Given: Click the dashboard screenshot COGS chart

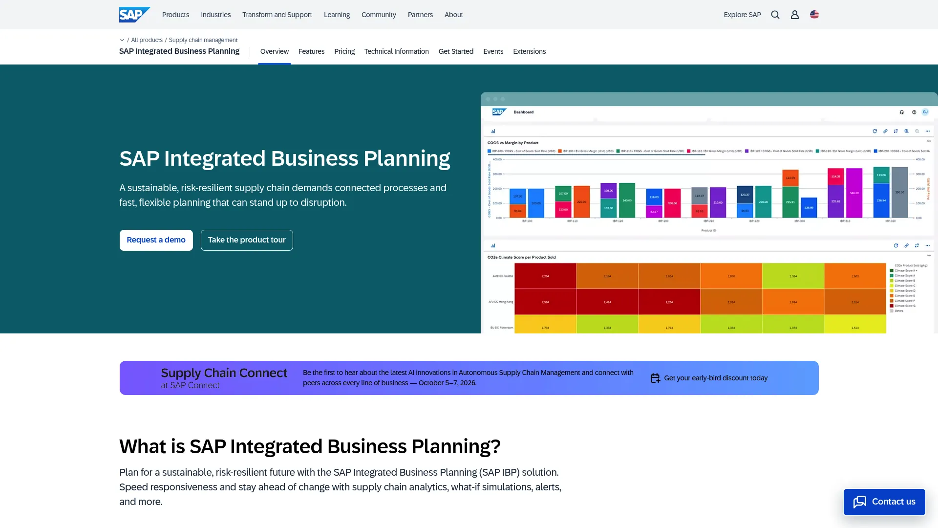Looking at the screenshot, I should [708, 188].
